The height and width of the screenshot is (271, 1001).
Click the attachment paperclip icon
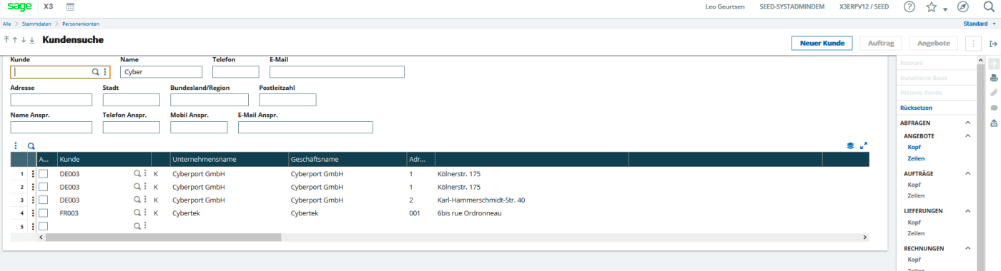click(993, 93)
